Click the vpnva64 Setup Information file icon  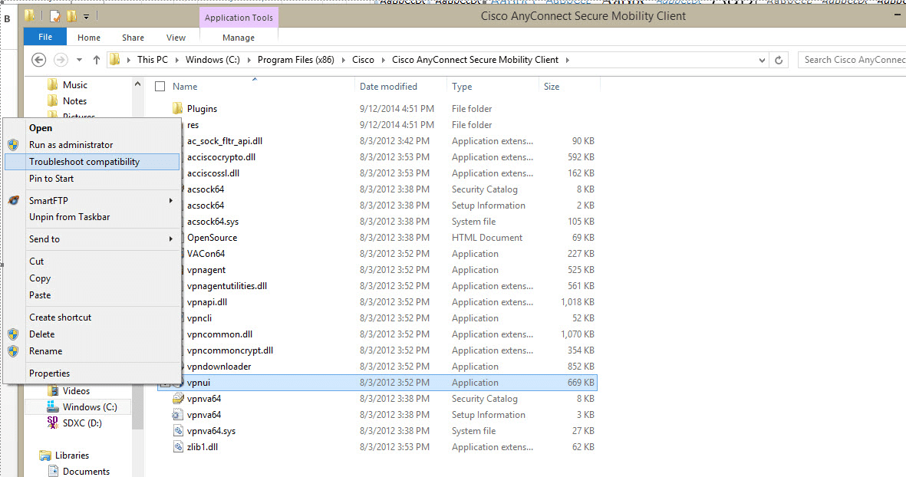178,415
